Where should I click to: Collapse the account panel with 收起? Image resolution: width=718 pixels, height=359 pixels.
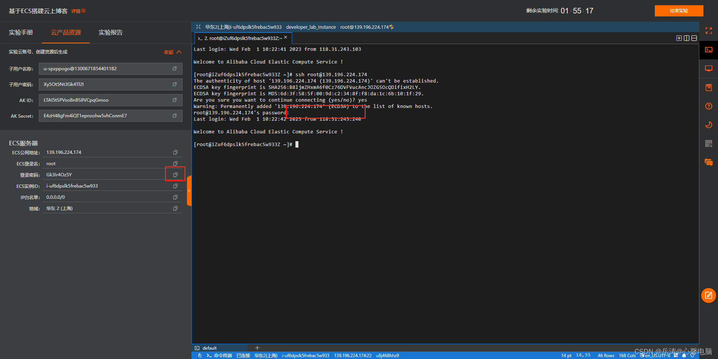click(x=173, y=52)
